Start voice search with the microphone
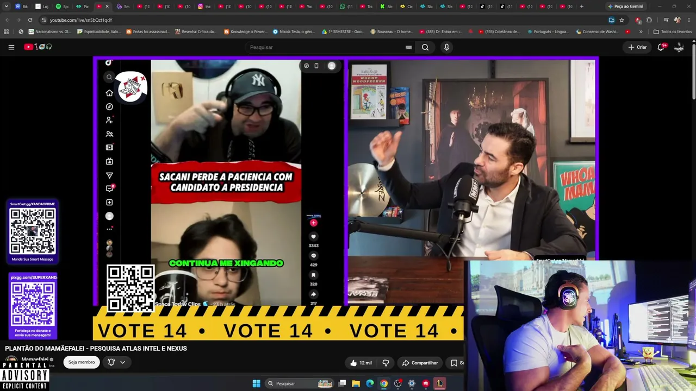 pyautogui.click(x=446, y=47)
